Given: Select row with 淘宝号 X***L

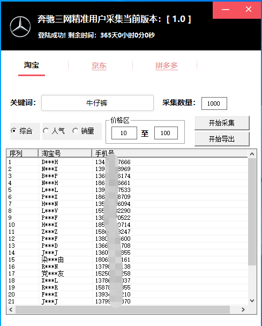Looking at the screenshot, I should click(127, 280).
